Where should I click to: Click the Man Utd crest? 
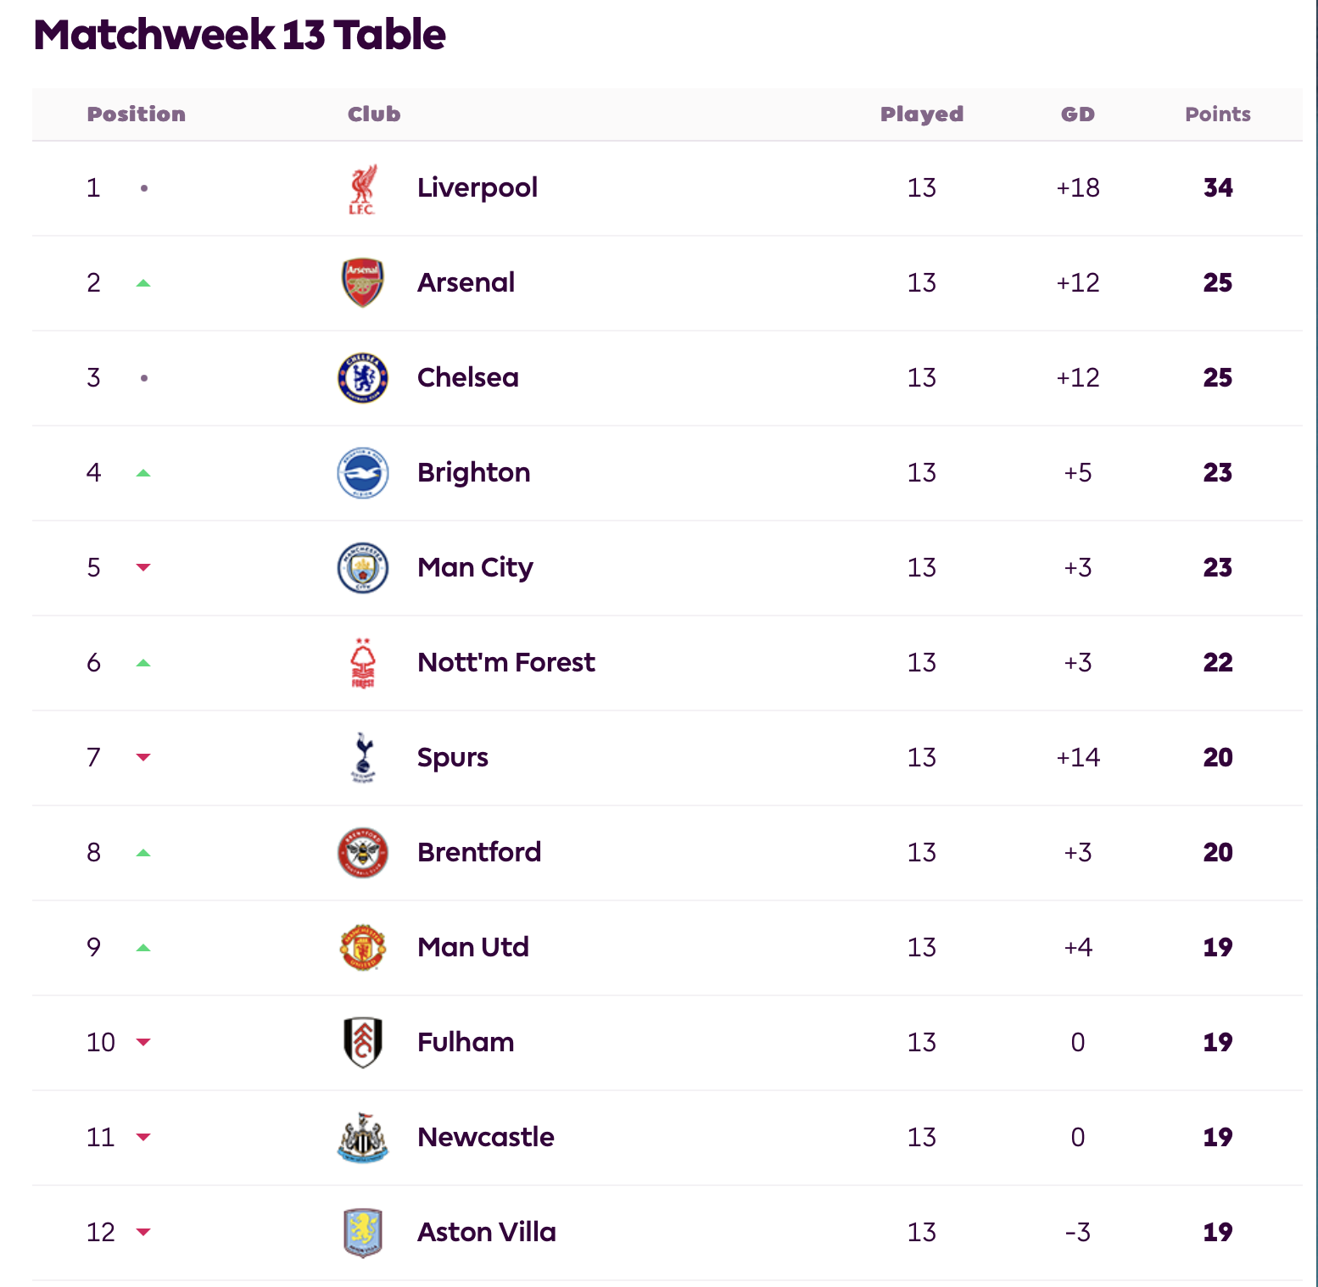[363, 948]
